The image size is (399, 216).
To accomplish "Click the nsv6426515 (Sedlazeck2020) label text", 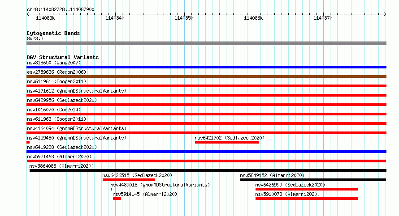I will pos(137,175).
